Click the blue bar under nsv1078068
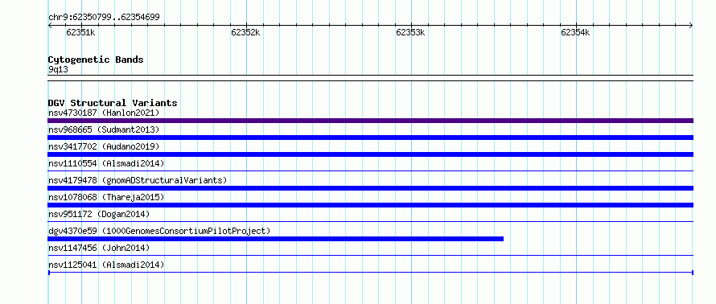 370,205
